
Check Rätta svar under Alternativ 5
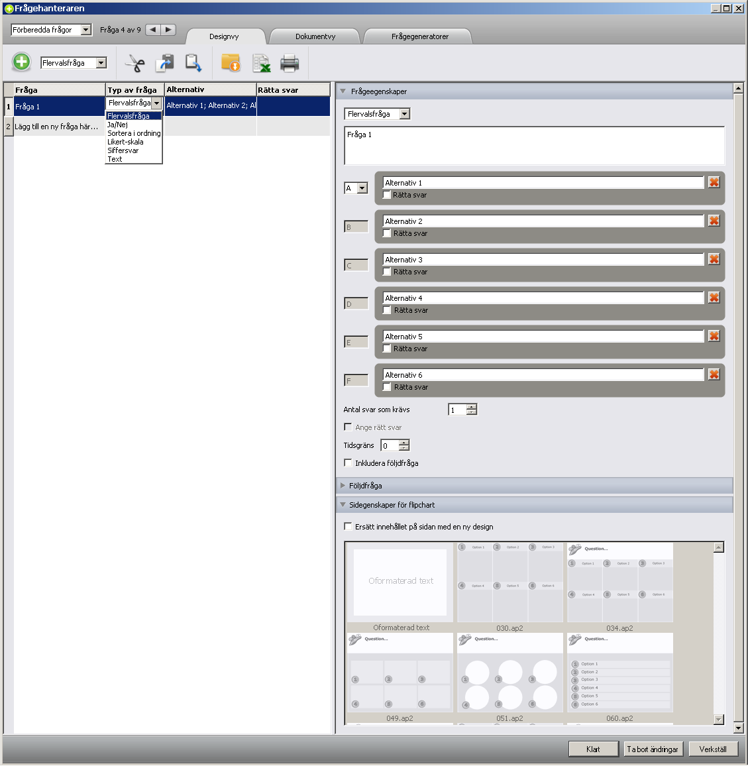pos(387,349)
